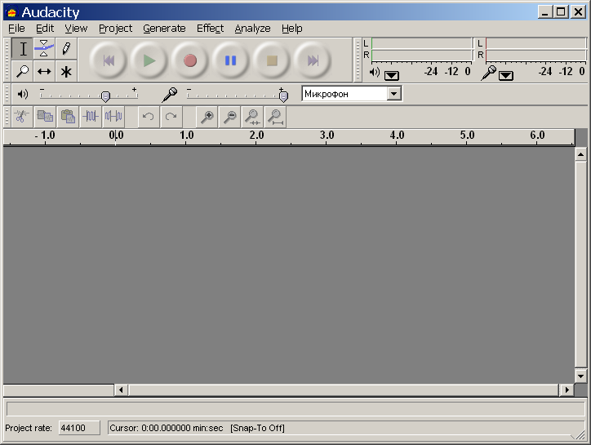
Task: Close the Audacity window
Action: click(x=578, y=12)
